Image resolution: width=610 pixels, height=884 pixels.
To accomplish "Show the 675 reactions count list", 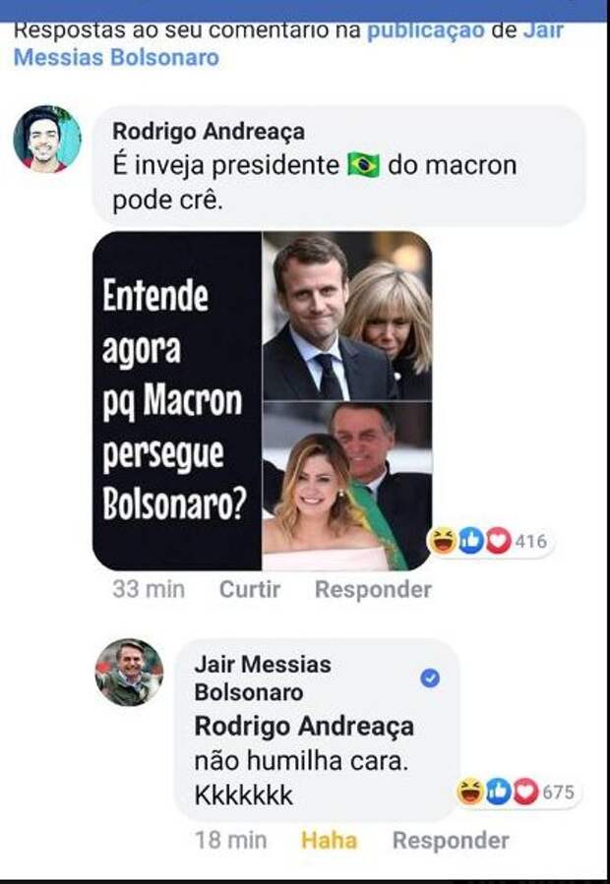I will click(x=558, y=792).
